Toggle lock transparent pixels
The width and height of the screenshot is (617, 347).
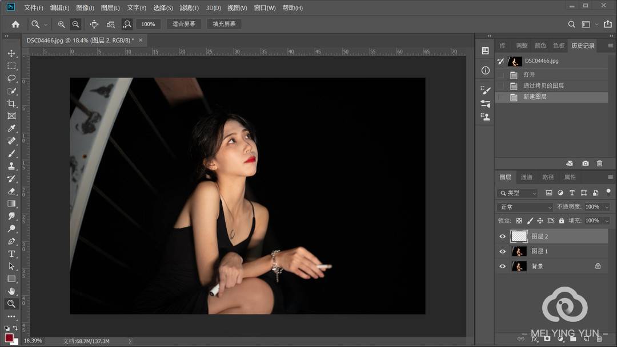[x=519, y=221]
